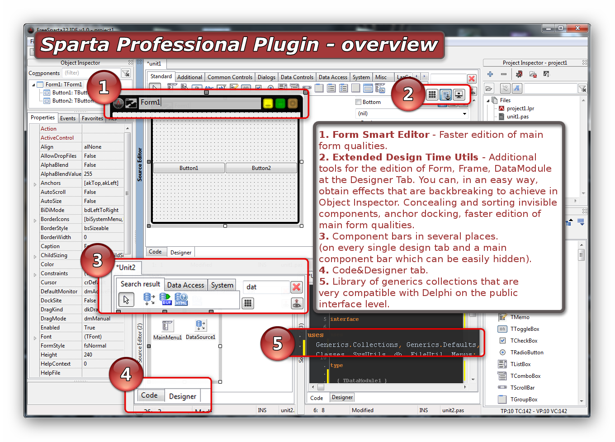
Task: Click the component grid icon in callout 2
Action: (x=432, y=95)
